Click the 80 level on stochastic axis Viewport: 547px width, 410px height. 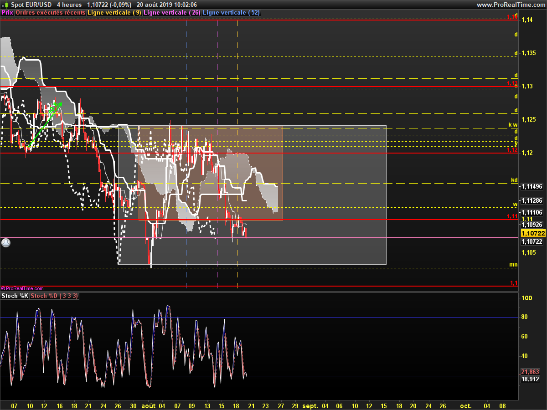[x=526, y=318]
